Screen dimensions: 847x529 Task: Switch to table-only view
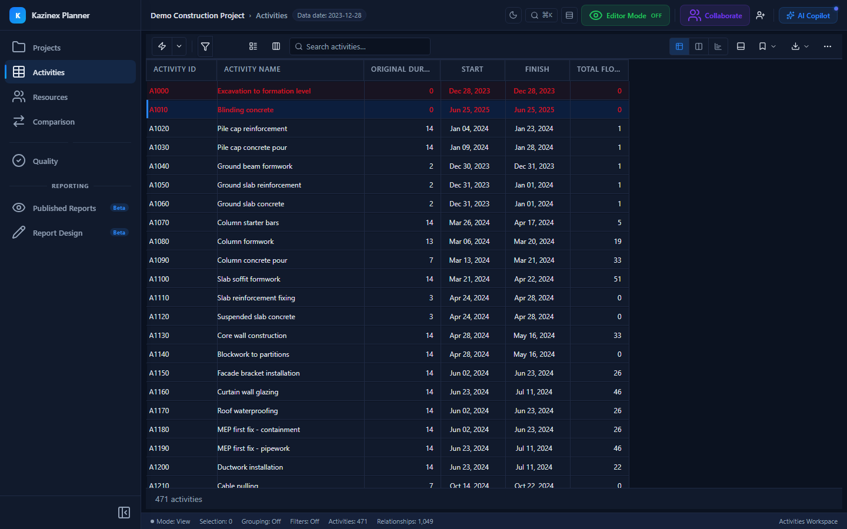(679, 46)
